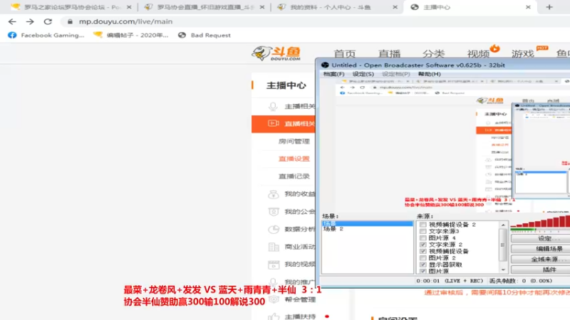
Task: Open the 游戏 nav link on Douyu
Action: 522,54
